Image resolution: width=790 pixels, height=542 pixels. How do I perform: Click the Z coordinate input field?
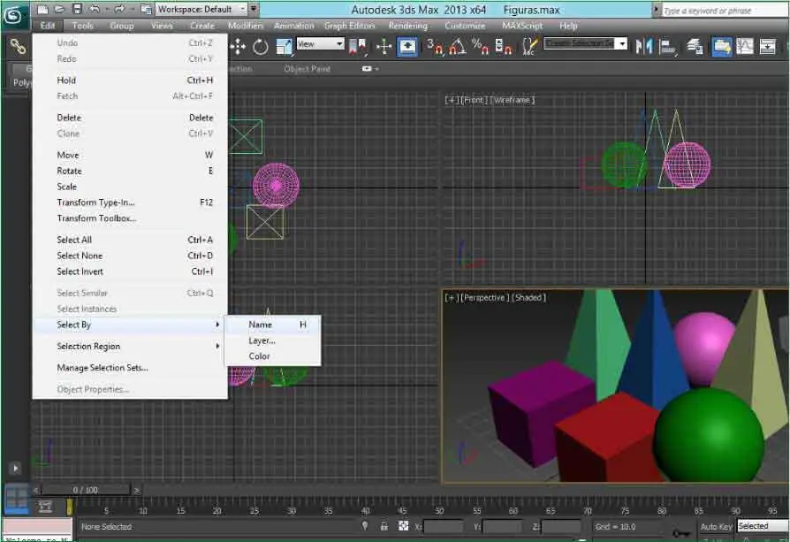pos(561,527)
